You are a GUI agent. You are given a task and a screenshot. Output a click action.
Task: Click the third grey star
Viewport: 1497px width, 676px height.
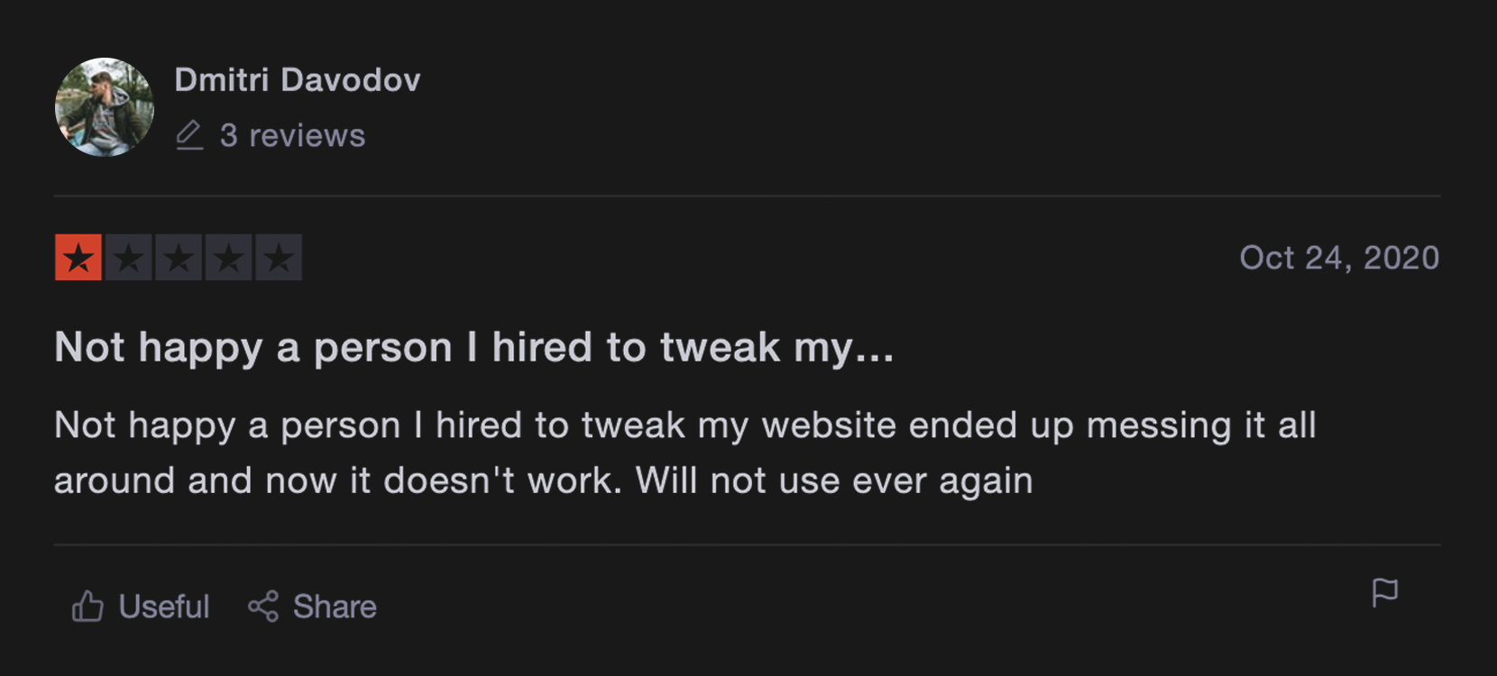click(x=179, y=258)
